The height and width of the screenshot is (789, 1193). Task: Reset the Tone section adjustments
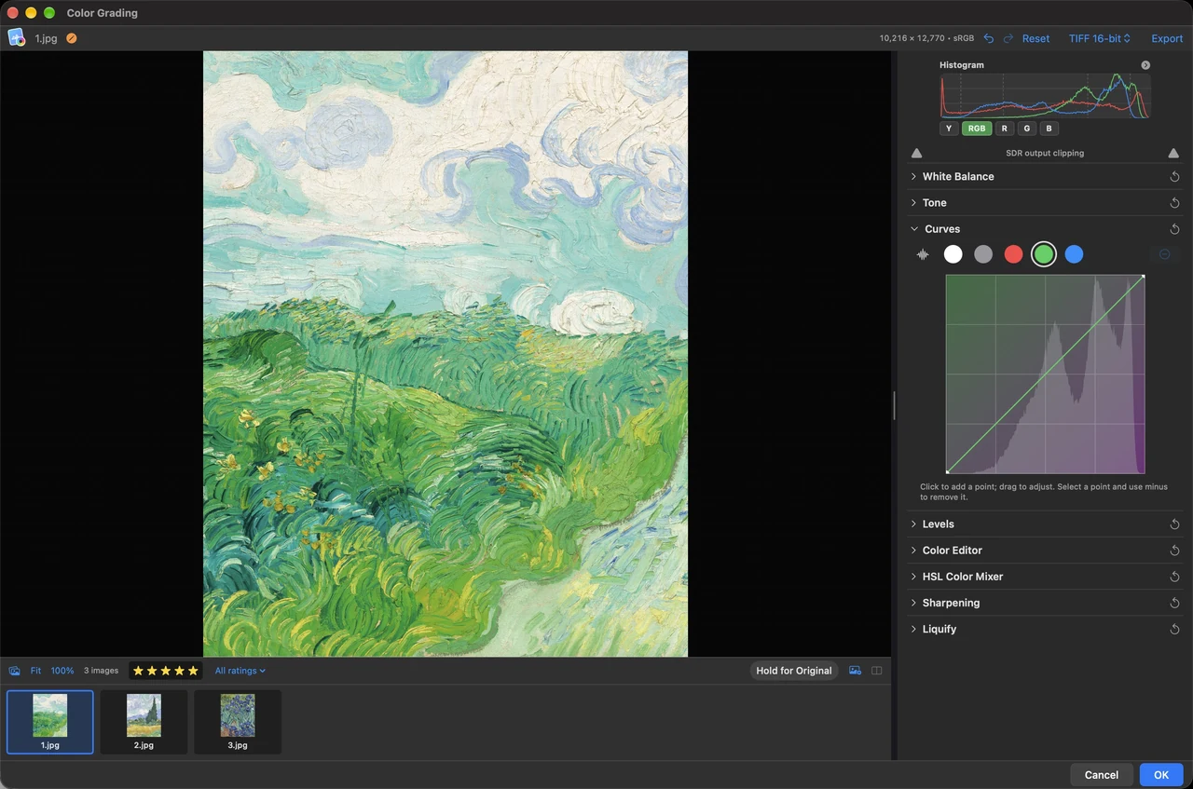(x=1174, y=203)
